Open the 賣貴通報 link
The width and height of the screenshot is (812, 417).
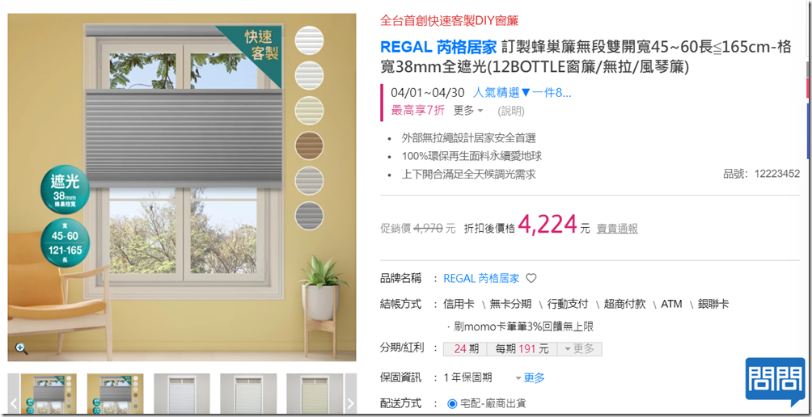coord(617,229)
